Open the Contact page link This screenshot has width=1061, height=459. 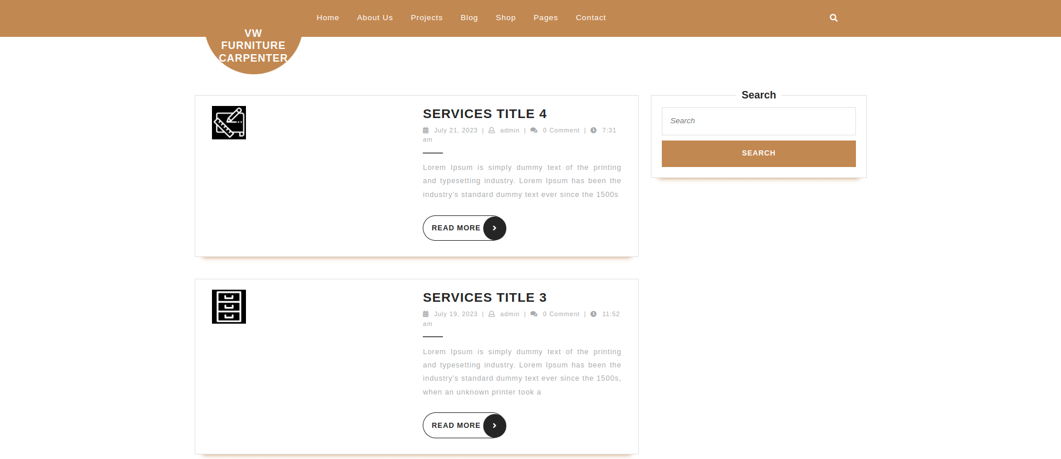[x=590, y=18]
